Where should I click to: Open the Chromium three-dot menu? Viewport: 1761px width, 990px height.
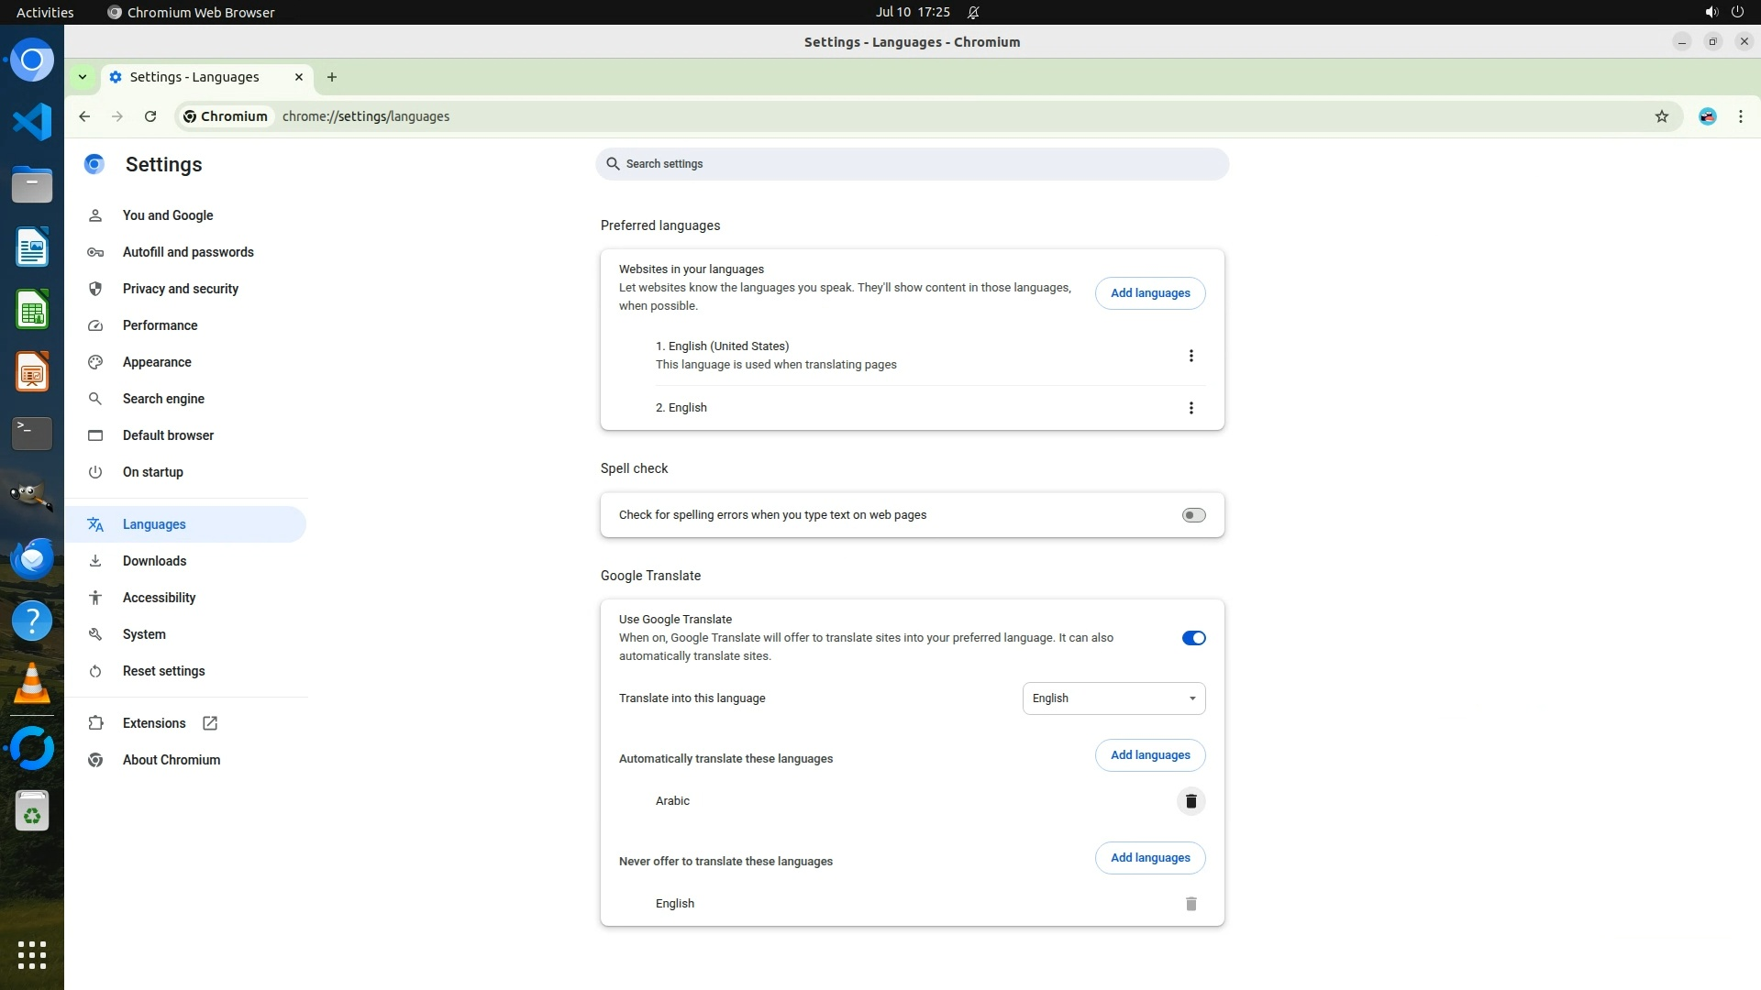click(x=1740, y=116)
